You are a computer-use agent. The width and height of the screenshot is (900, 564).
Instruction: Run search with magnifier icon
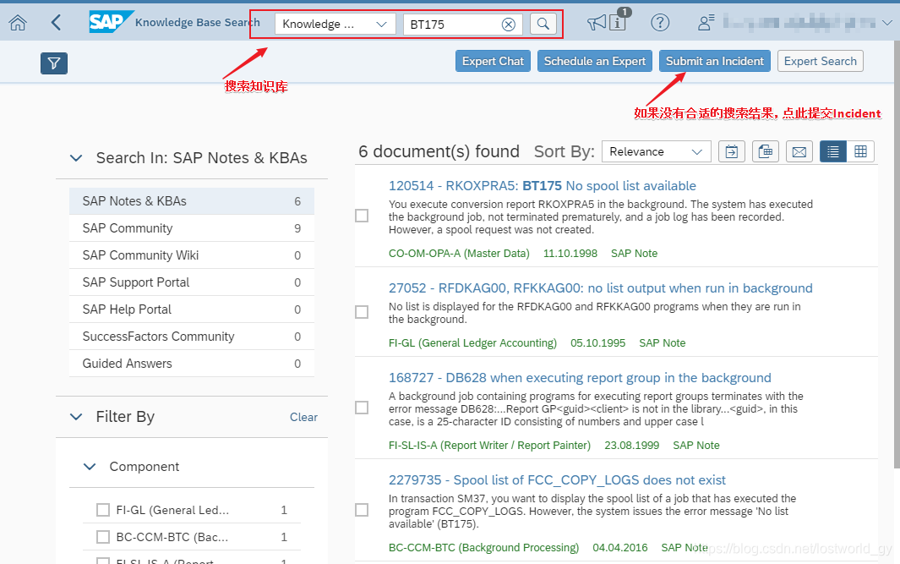click(x=543, y=25)
